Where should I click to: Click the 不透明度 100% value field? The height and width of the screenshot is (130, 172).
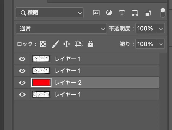(146, 29)
